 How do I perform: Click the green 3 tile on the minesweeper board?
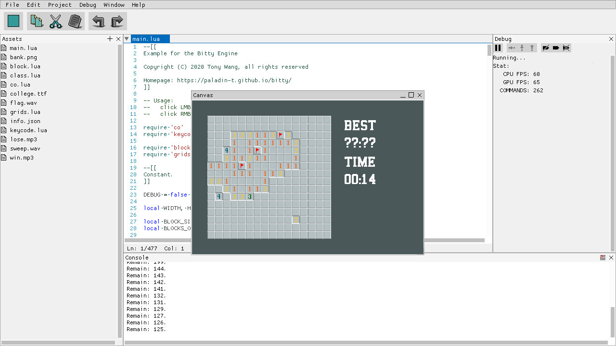(250, 196)
